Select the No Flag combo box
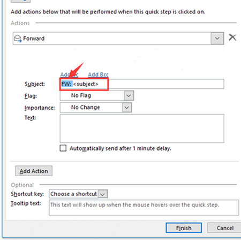The width and height of the screenshot is (241, 241). click(97, 96)
